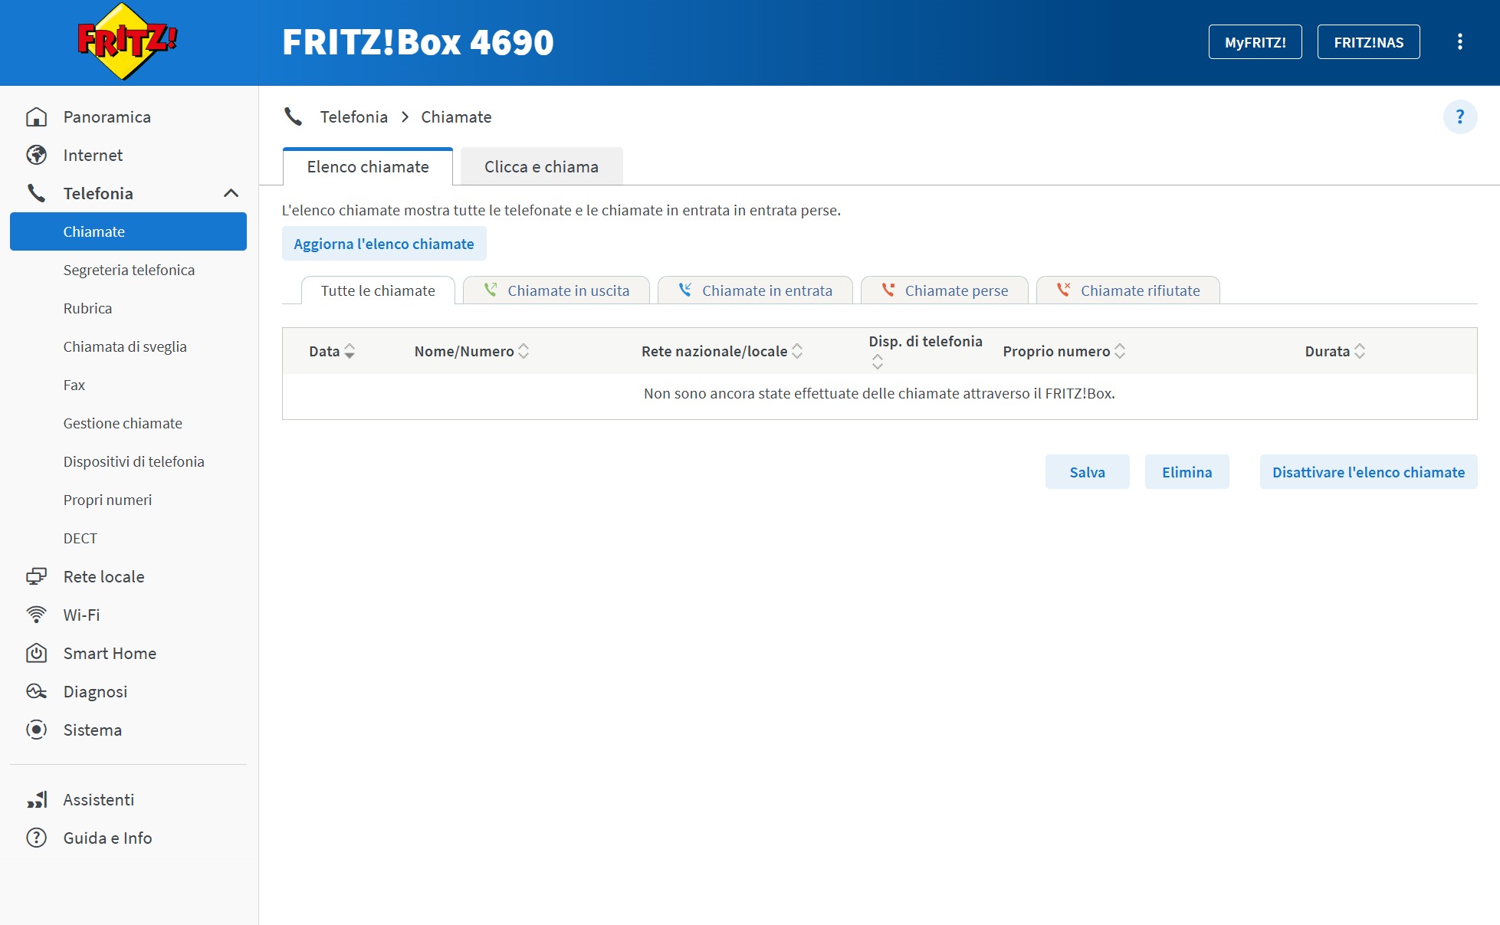Click the Smart Home power icon
This screenshot has width=1500, height=925.
coord(36,653)
